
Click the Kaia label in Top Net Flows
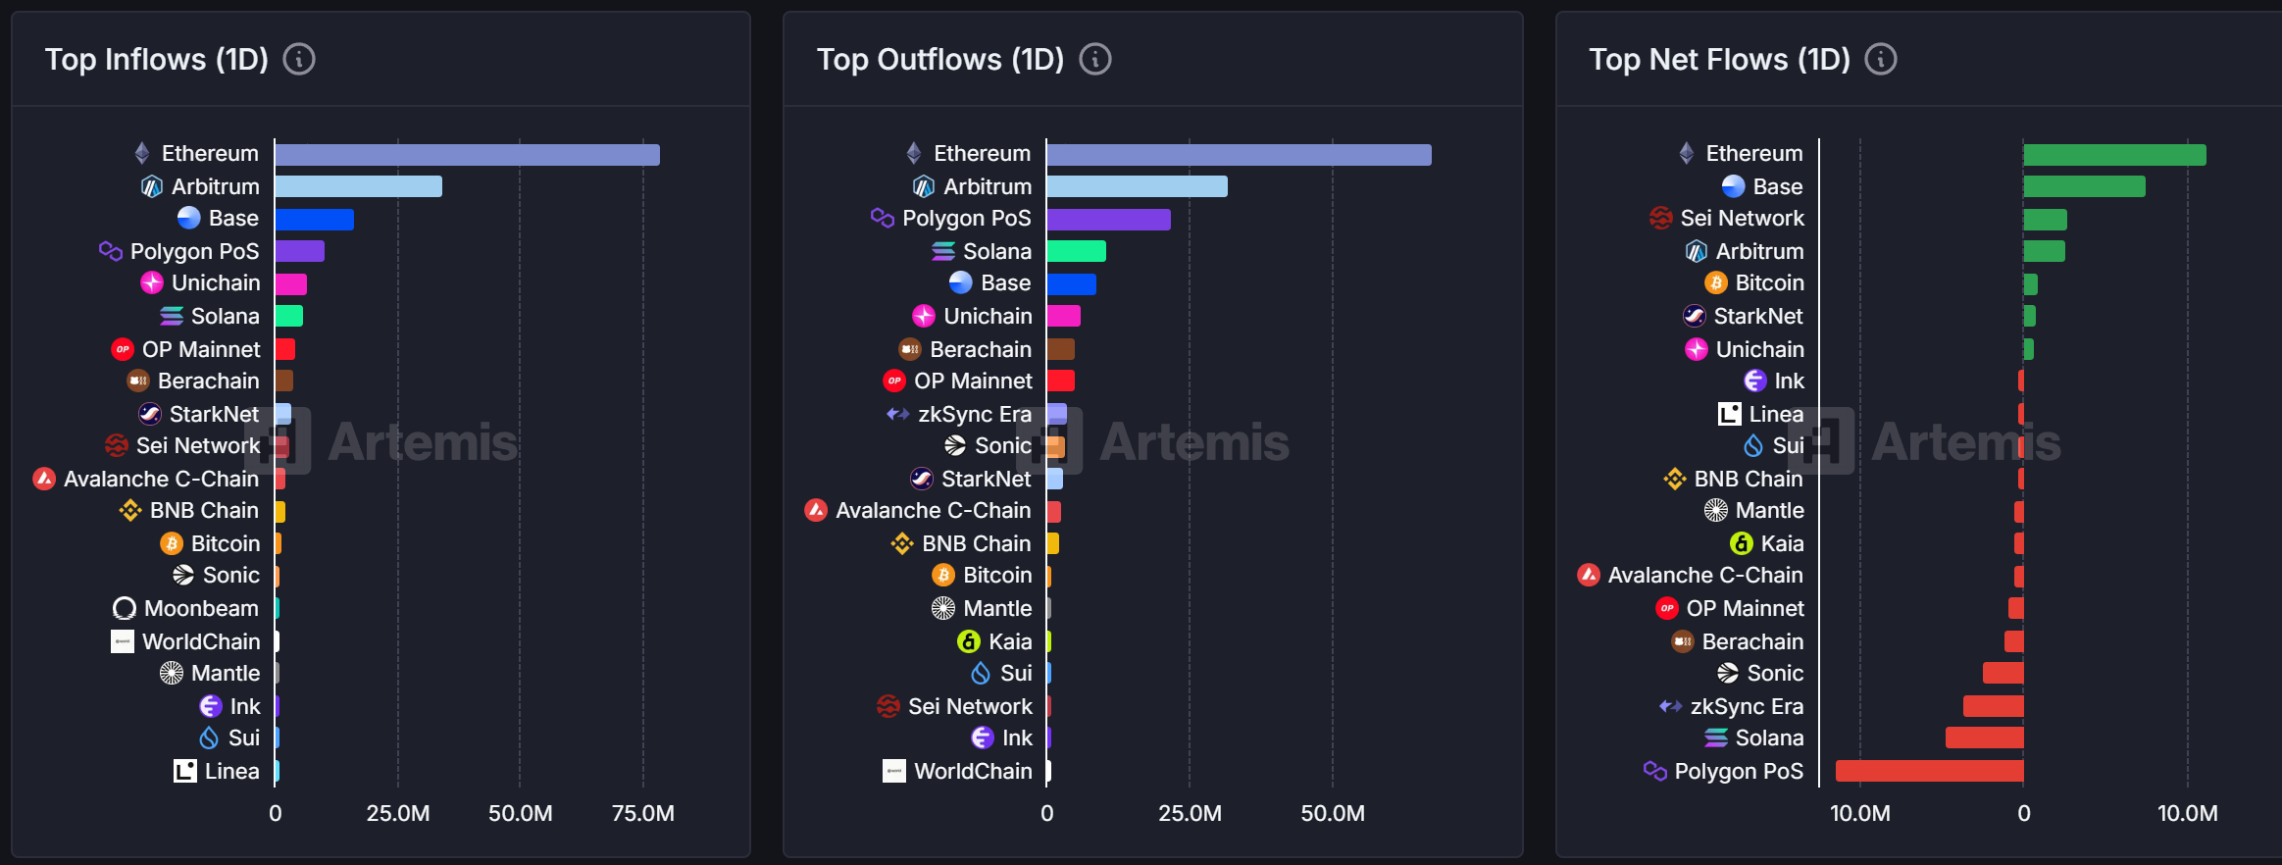[x=1783, y=543]
